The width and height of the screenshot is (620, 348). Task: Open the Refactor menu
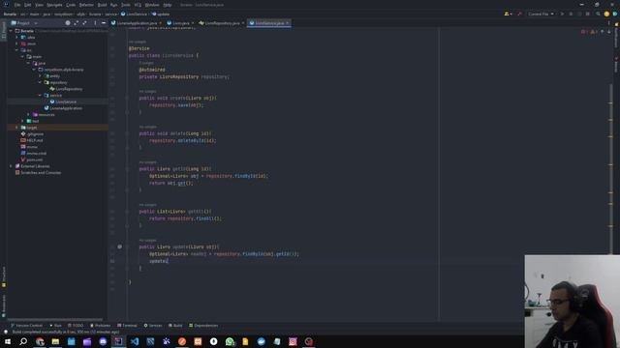[86, 5]
